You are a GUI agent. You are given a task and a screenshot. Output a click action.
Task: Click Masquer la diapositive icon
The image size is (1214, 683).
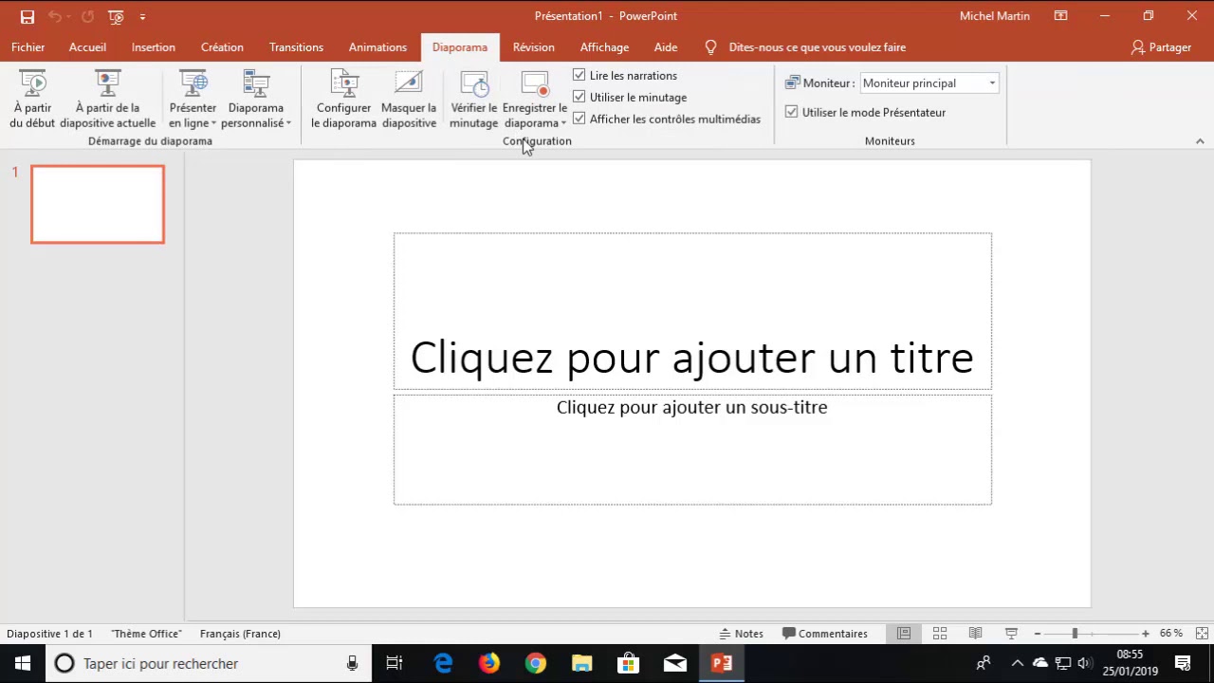pyautogui.click(x=409, y=83)
